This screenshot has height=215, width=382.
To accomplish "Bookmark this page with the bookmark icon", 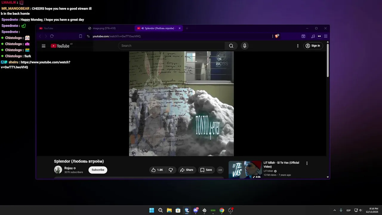I will tap(81, 36).
